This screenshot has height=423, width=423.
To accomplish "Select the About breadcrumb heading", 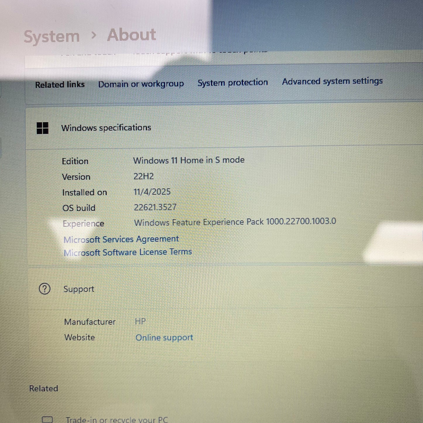I will (x=131, y=35).
